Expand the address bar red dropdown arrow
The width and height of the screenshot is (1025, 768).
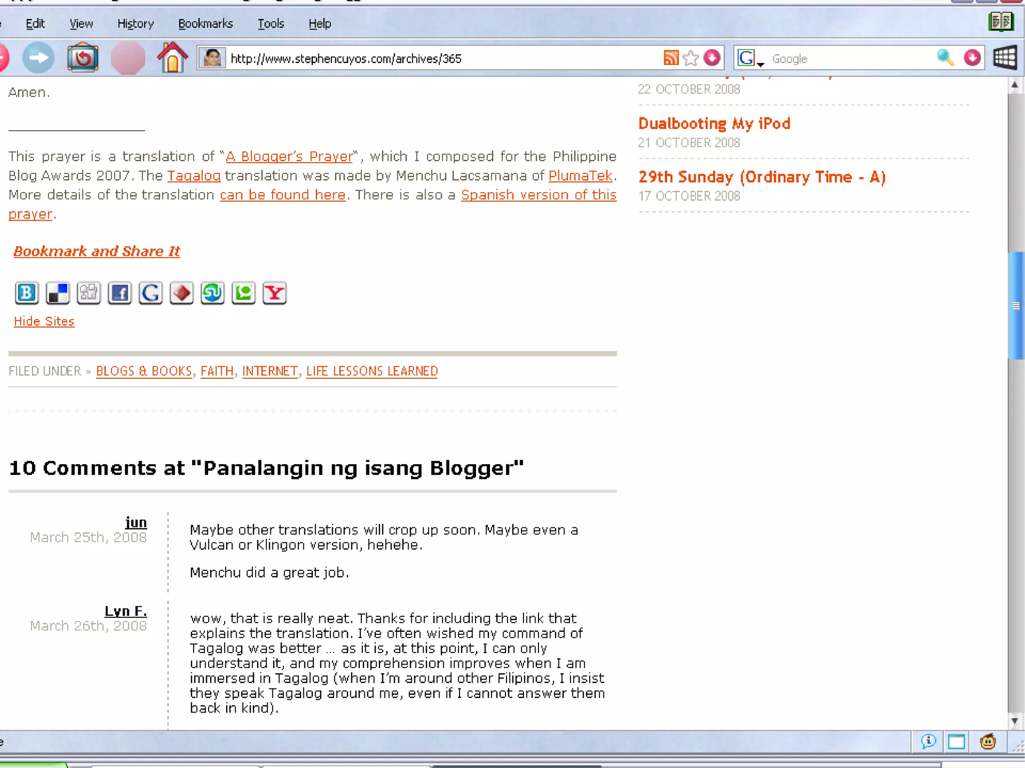[x=712, y=58]
